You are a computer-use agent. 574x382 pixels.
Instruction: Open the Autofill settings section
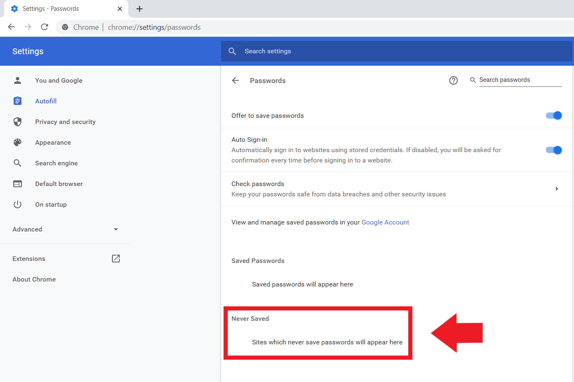[x=46, y=101]
